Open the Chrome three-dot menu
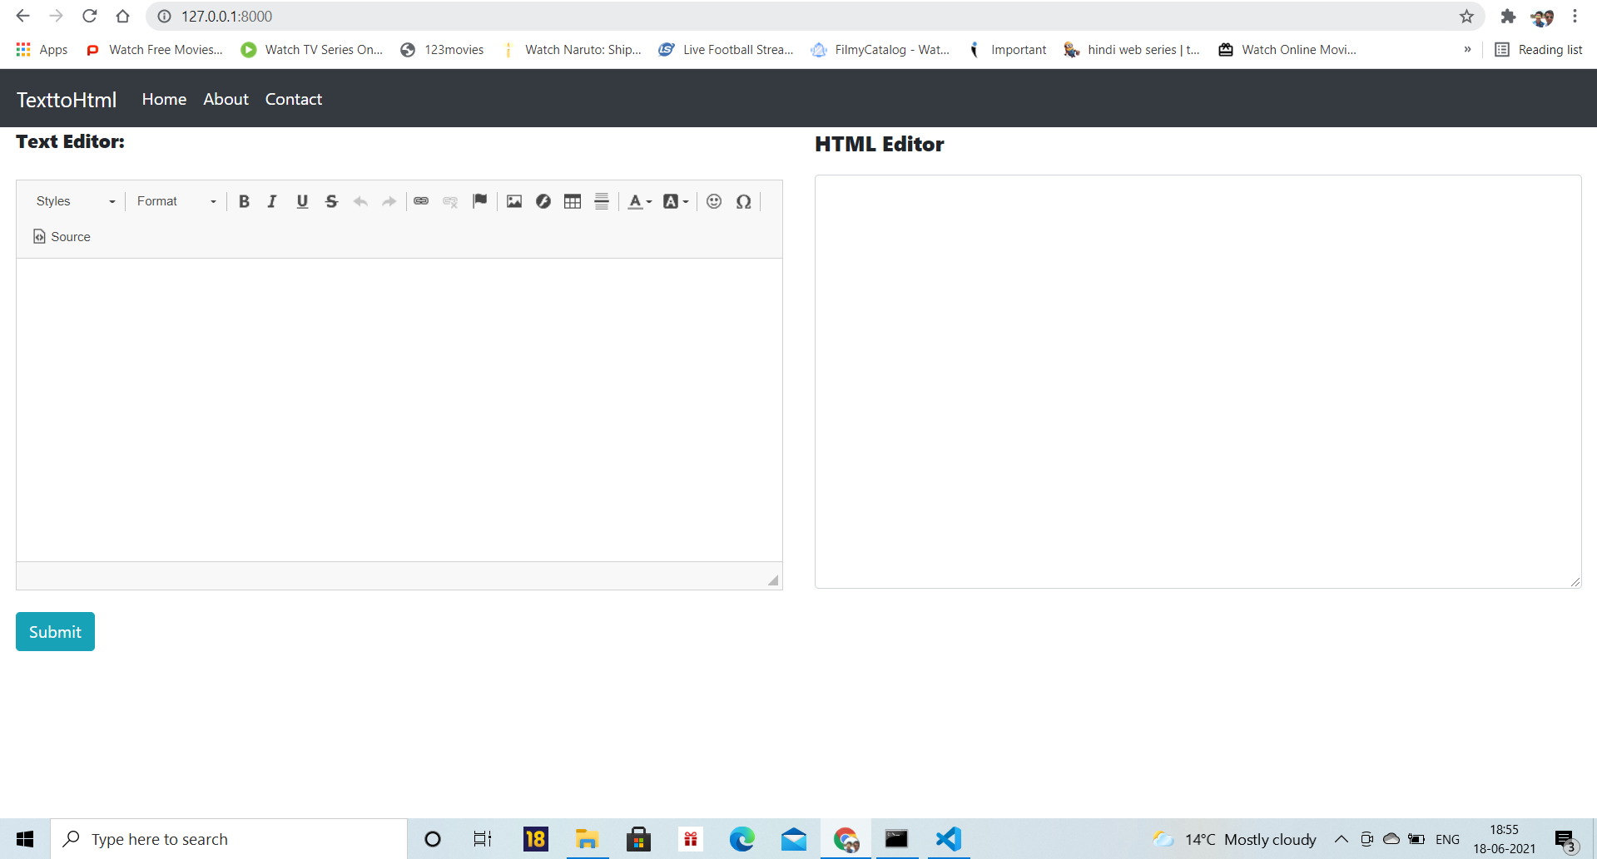This screenshot has height=859, width=1597. (1575, 16)
